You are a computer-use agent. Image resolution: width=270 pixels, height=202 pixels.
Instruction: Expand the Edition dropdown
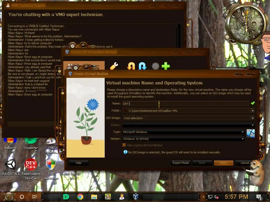(253, 125)
